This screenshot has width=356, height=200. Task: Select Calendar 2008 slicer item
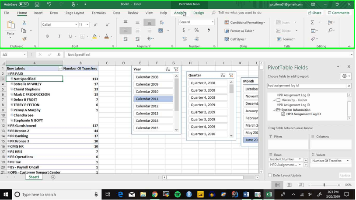(153, 77)
